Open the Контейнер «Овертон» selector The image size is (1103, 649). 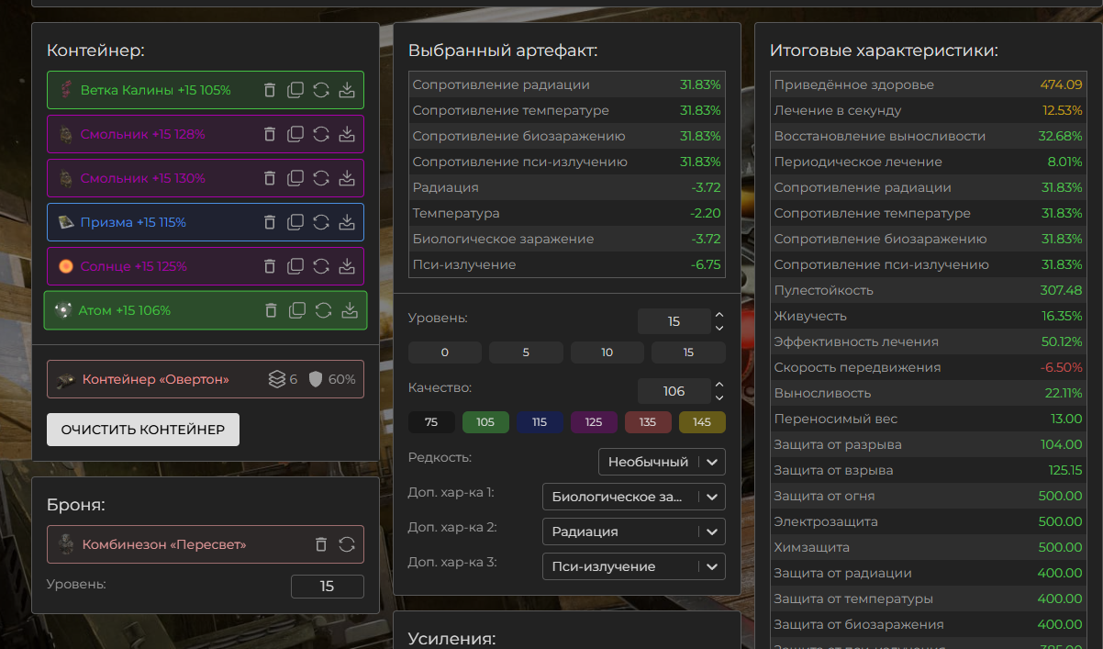(206, 379)
